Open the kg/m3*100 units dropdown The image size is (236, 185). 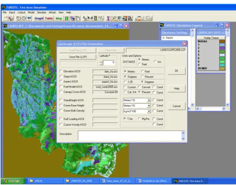[149, 111]
